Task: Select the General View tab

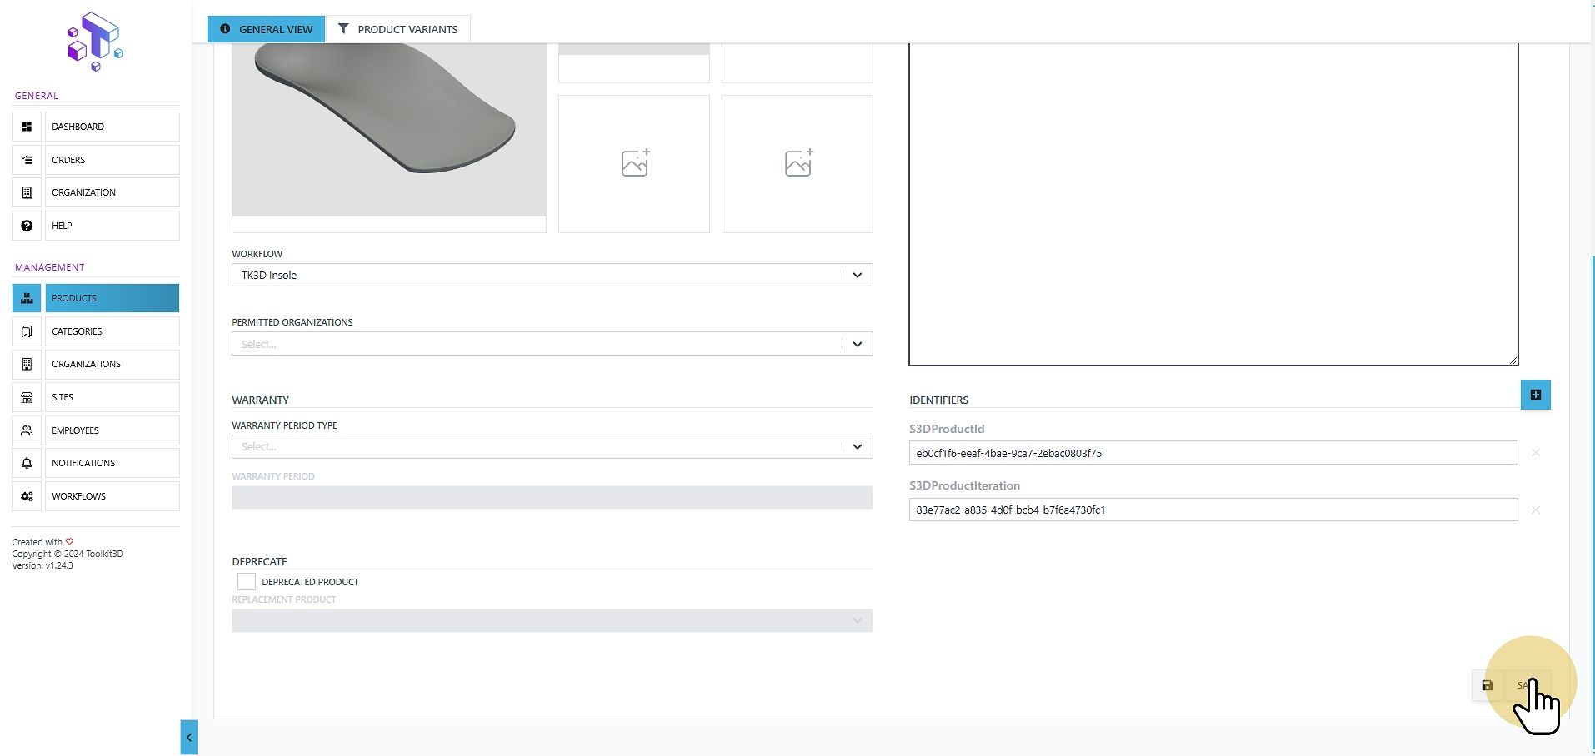Action: pyautogui.click(x=266, y=29)
